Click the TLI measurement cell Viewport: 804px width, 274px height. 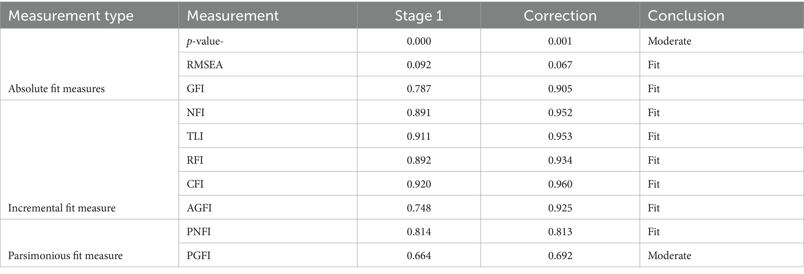pos(195,136)
